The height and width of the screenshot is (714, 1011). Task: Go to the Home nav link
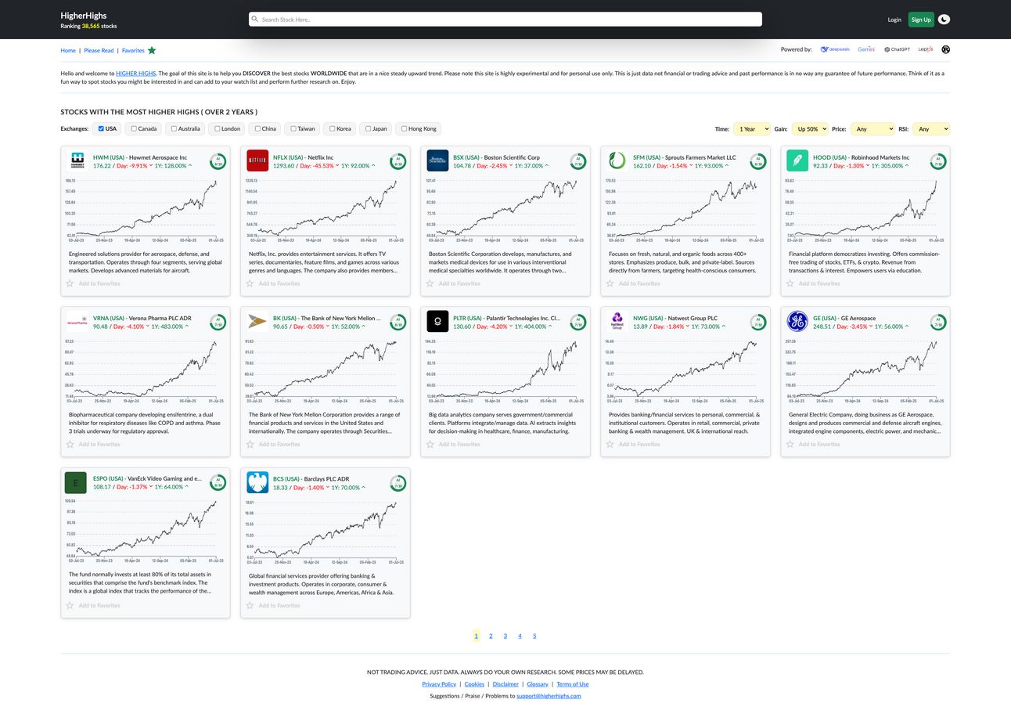pos(68,50)
